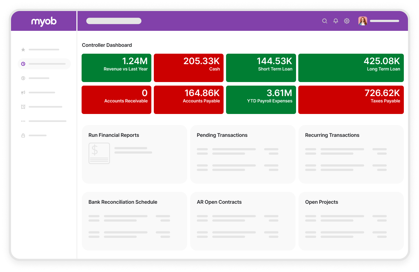Click the dollar report icon under Run Financial Reports
Image resolution: width=419 pixels, height=272 pixels.
point(99,153)
